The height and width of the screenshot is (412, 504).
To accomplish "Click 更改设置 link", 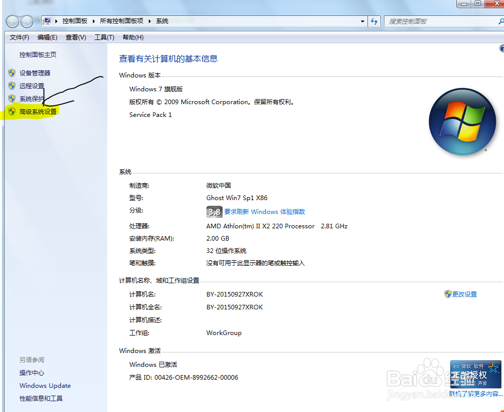I will (464, 295).
